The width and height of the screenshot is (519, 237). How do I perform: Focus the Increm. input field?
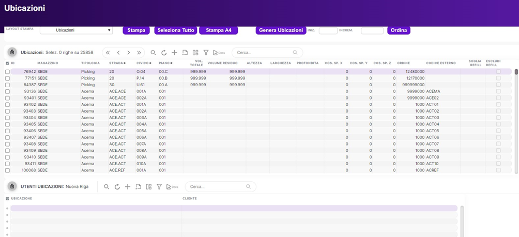click(372, 31)
